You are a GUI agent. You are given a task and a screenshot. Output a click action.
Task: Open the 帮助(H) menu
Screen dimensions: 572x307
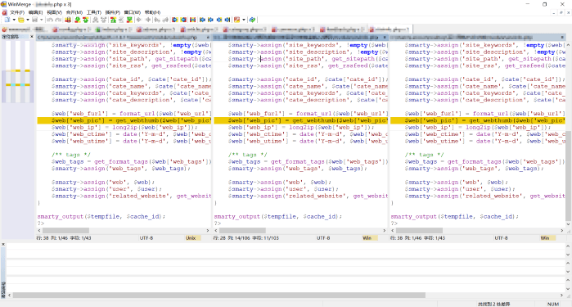click(x=152, y=12)
